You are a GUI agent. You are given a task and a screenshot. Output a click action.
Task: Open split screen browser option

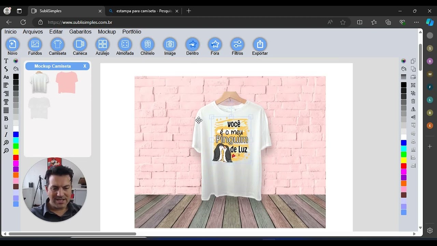360,22
